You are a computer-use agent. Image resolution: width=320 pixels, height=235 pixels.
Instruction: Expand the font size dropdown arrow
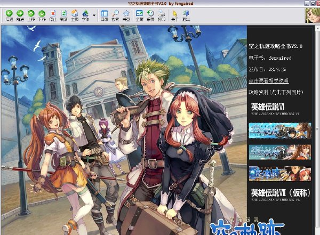94,15
